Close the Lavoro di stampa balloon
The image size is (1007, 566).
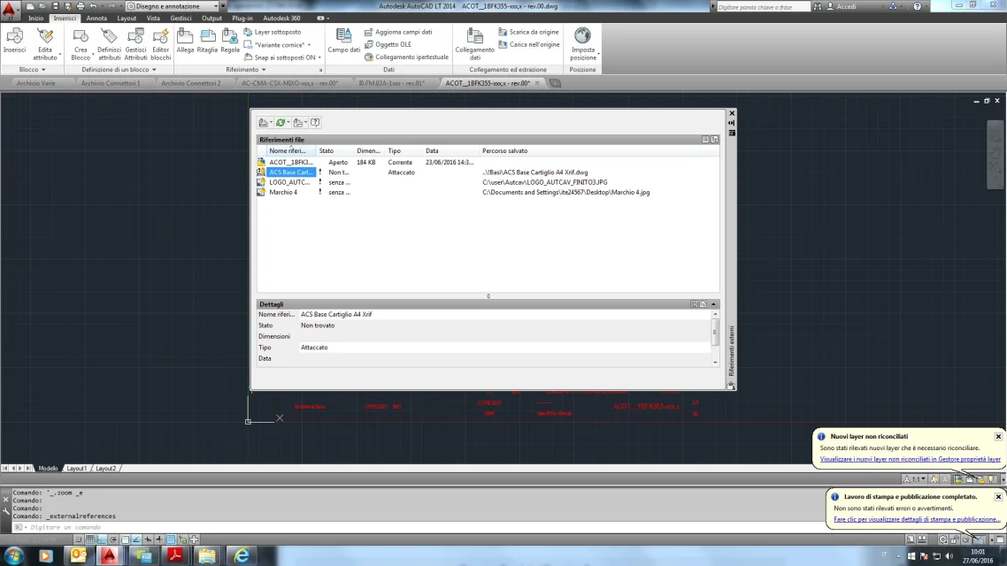point(999,497)
